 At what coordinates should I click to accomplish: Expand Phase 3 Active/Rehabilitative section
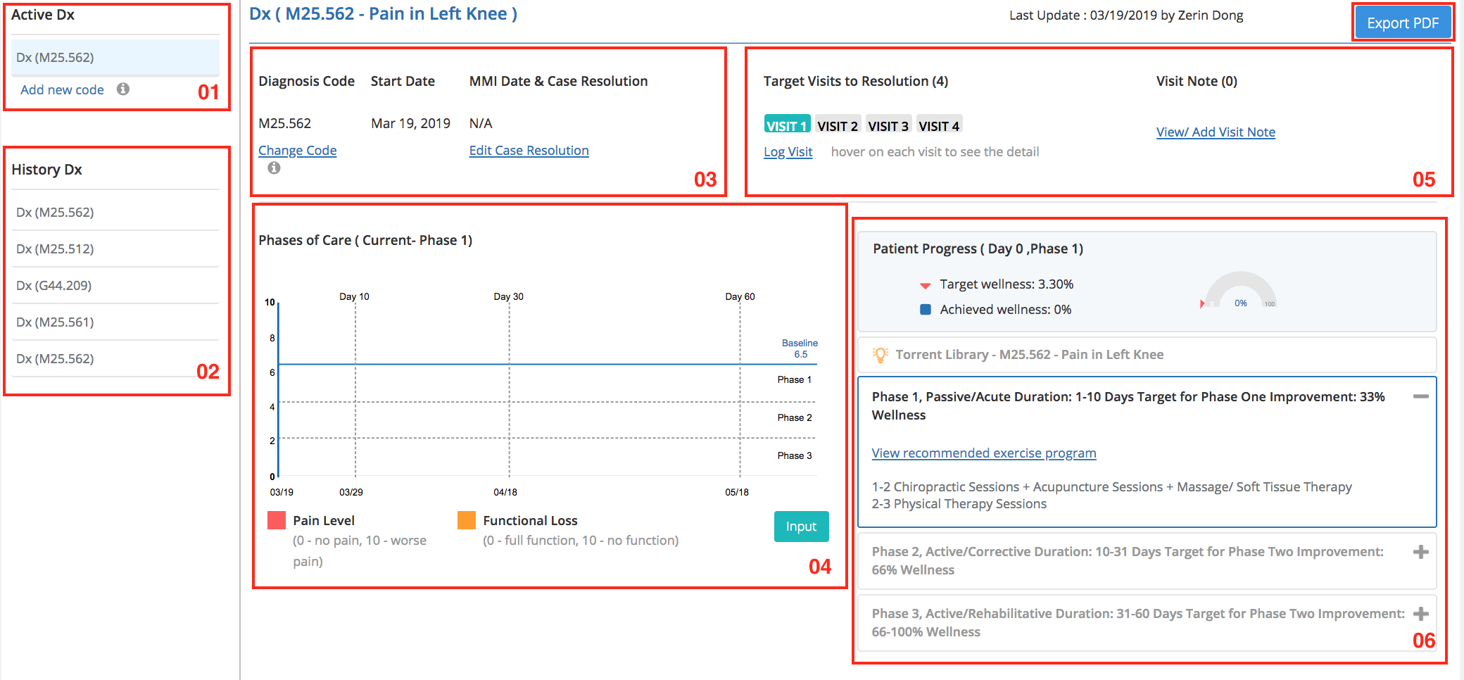click(1420, 614)
